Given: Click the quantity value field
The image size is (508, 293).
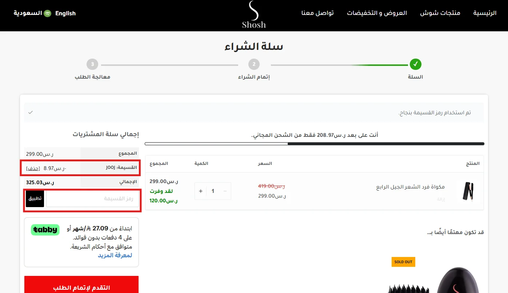Looking at the screenshot, I should 213,191.
